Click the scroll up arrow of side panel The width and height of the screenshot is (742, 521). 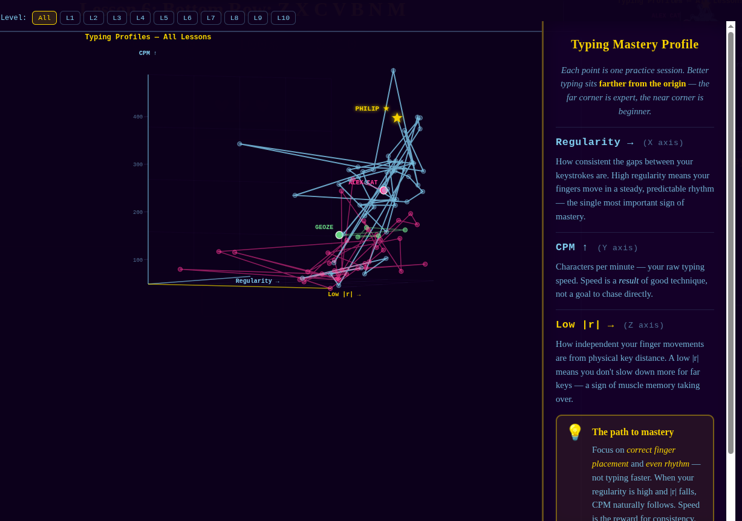pyautogui.click(x=731, y=26)
